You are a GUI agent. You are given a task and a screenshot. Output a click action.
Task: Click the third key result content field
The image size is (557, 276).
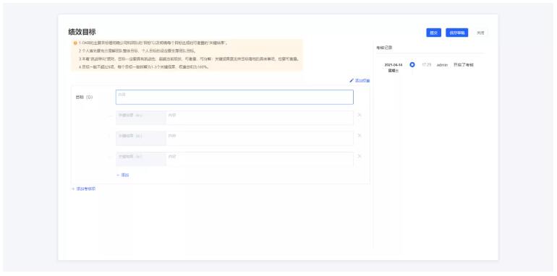260,159
